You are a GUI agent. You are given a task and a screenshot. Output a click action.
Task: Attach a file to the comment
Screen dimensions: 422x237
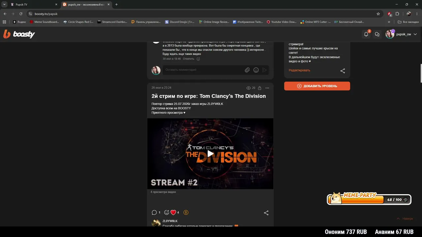247,70
